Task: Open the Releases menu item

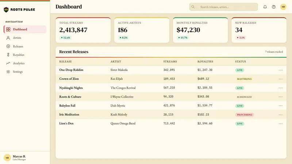Action: (25, 46)
